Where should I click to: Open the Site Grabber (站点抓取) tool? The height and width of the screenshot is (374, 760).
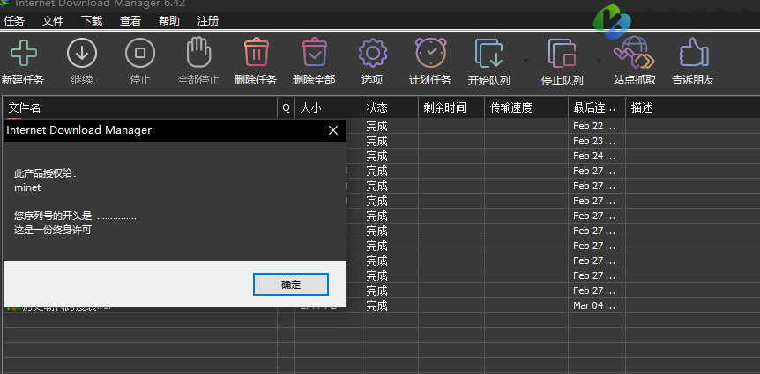click(633, 54)
